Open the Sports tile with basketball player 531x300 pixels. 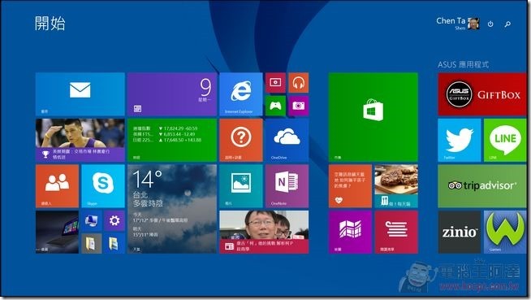(80, 140)
